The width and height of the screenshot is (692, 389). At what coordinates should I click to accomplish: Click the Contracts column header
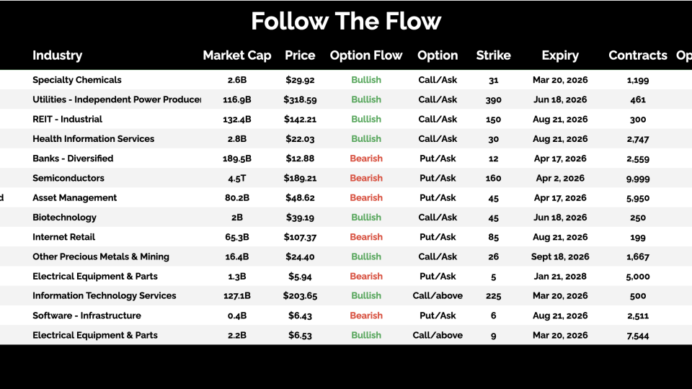637,55
